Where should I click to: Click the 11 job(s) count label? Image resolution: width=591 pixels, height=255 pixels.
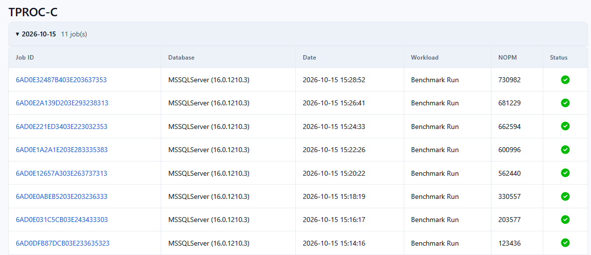(74, 34)
